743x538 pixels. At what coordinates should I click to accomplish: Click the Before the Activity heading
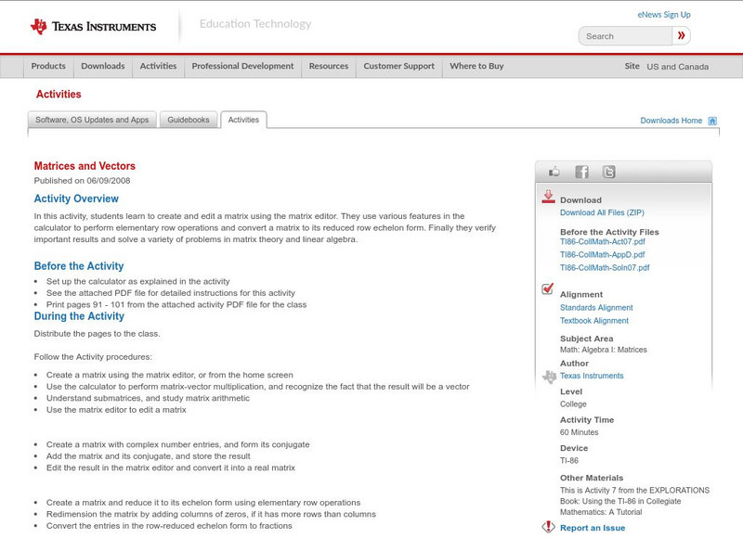pyautogui.click(x=79, y=266)
